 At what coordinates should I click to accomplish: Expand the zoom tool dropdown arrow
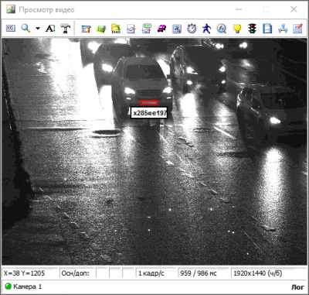[38, 29]
